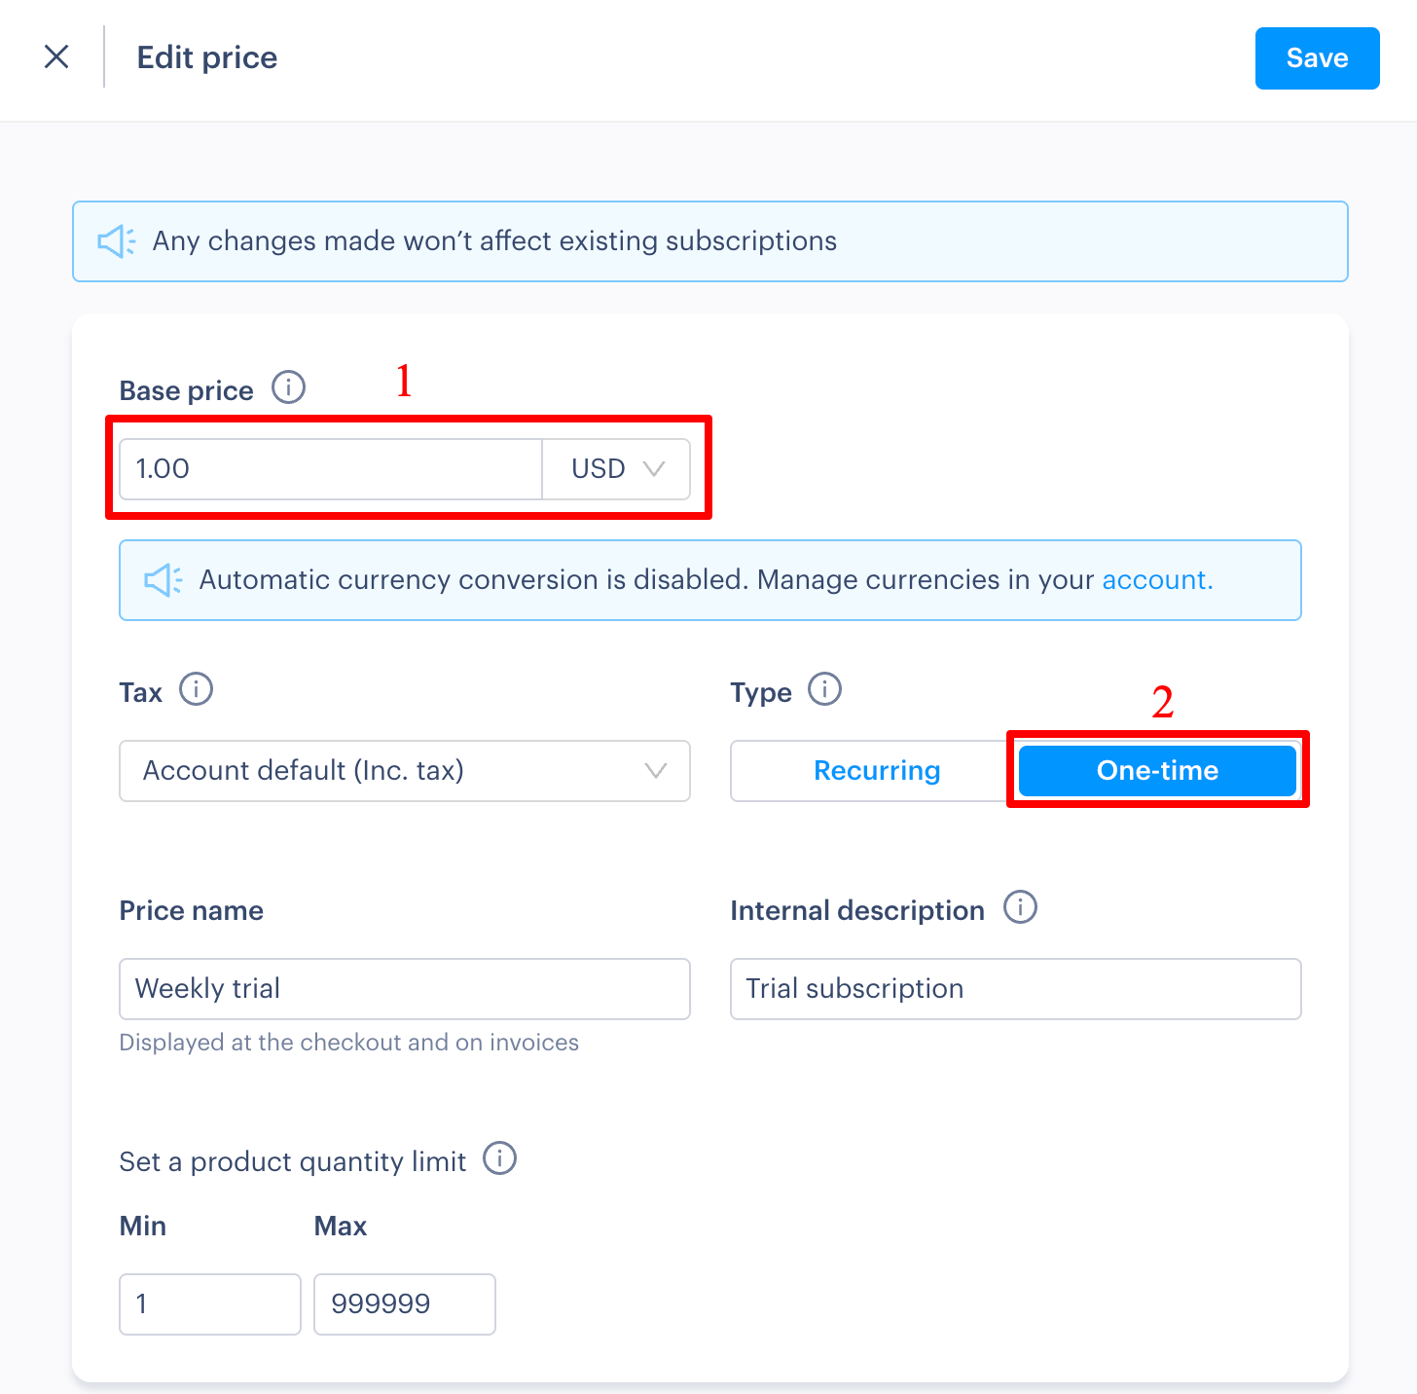The width and height of the screenshot is (1417, 1394).
Task: Click the Internal description info icon
Action: [1021, 907]
